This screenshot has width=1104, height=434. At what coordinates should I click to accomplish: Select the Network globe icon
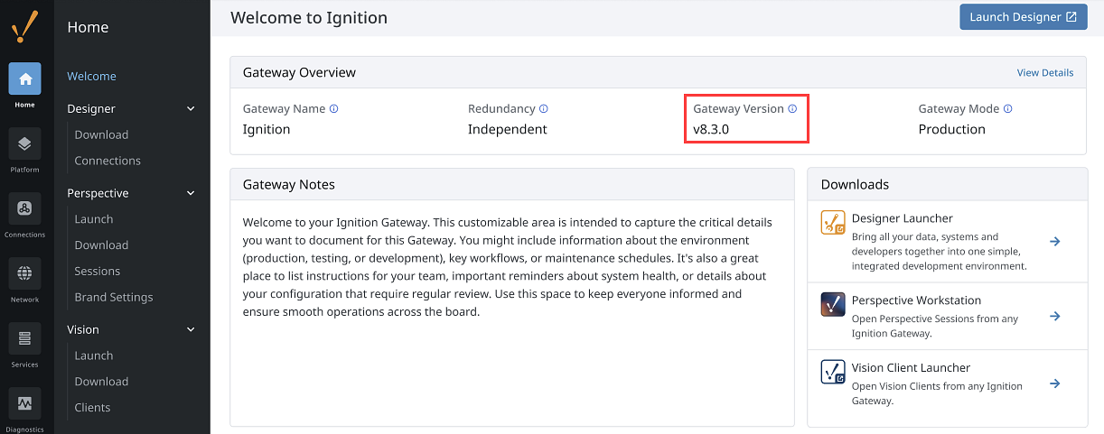pos(24,273)
